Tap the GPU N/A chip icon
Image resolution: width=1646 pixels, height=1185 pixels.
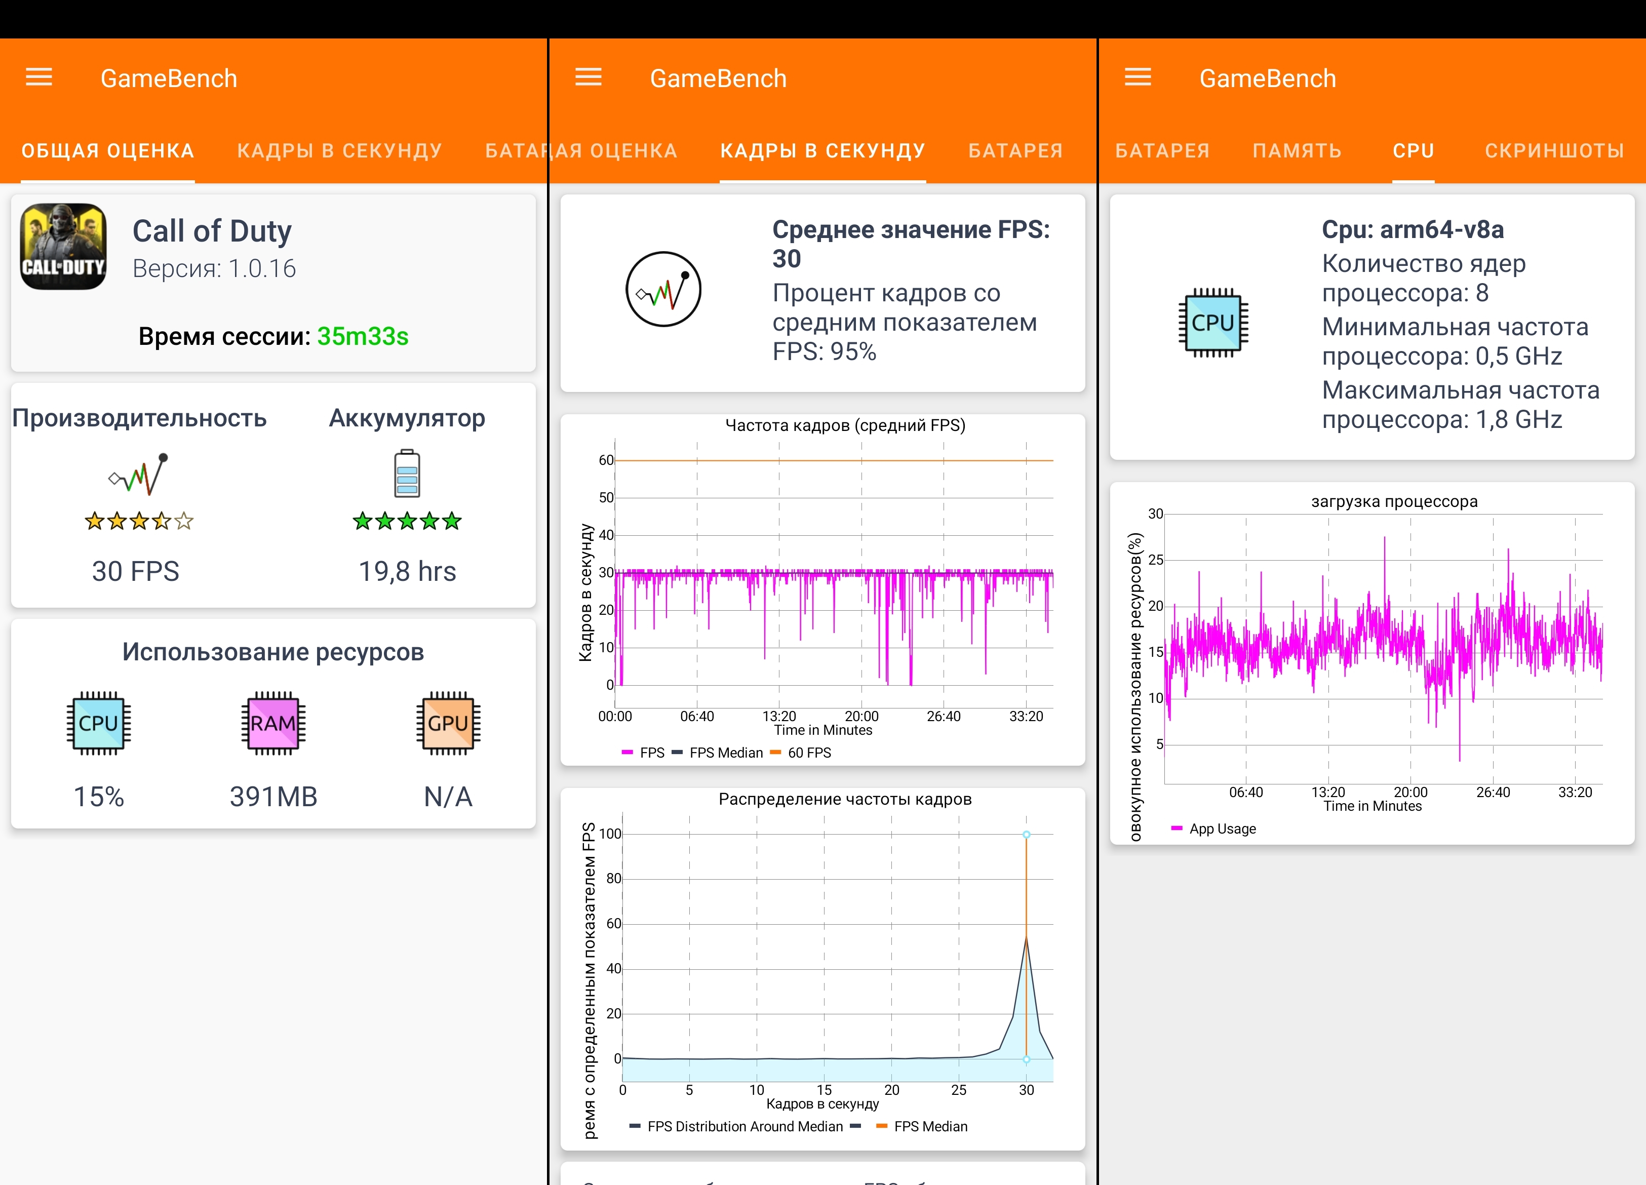point(448,723)
